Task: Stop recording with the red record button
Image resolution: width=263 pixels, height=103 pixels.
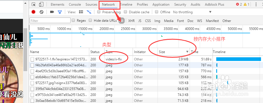Action: click(33, 12)
